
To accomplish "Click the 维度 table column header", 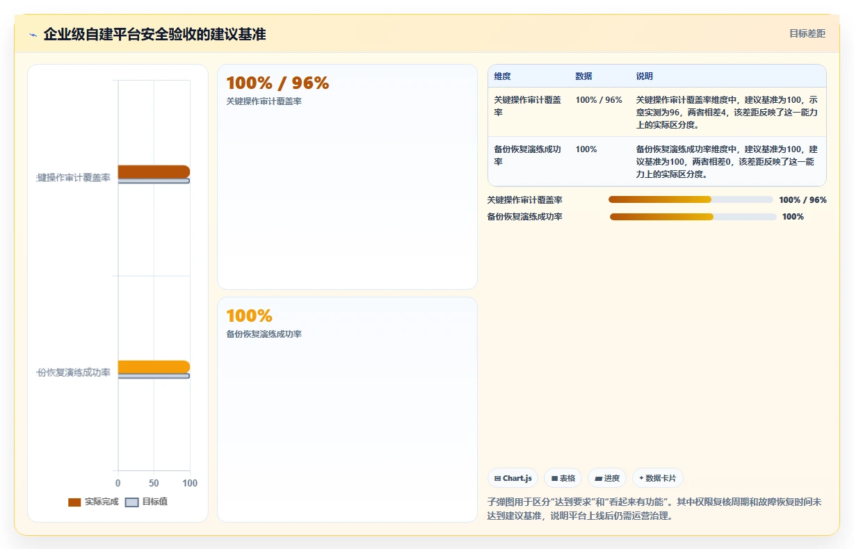I will [502, 76].
